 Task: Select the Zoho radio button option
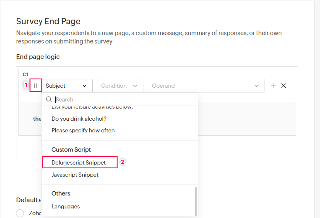(20, 213)
